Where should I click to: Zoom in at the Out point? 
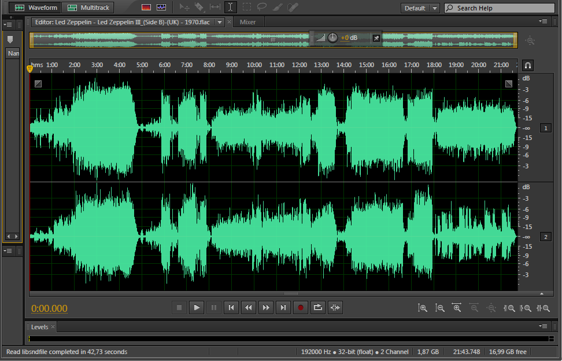[526, 308]
